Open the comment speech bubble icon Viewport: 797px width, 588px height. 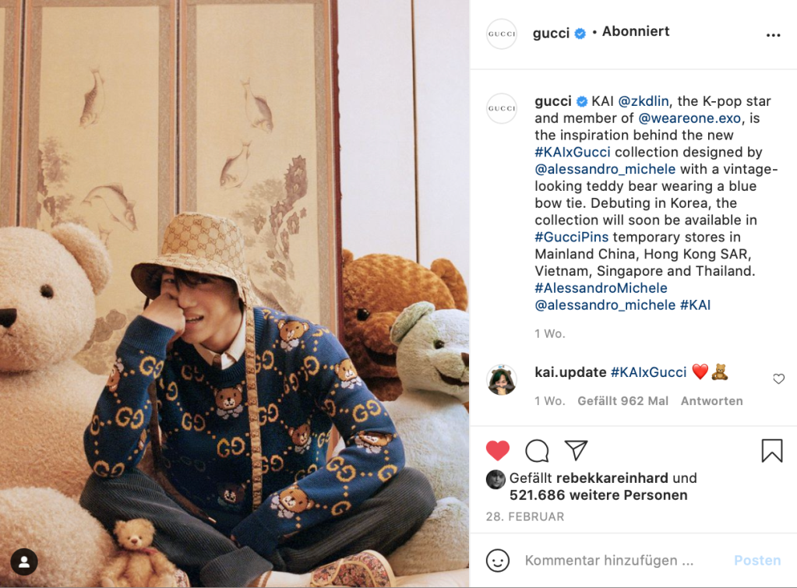(537, 451)
